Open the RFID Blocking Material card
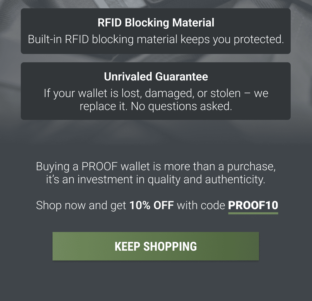The width and height of the screenshot is (312, 301). point(156,31)
